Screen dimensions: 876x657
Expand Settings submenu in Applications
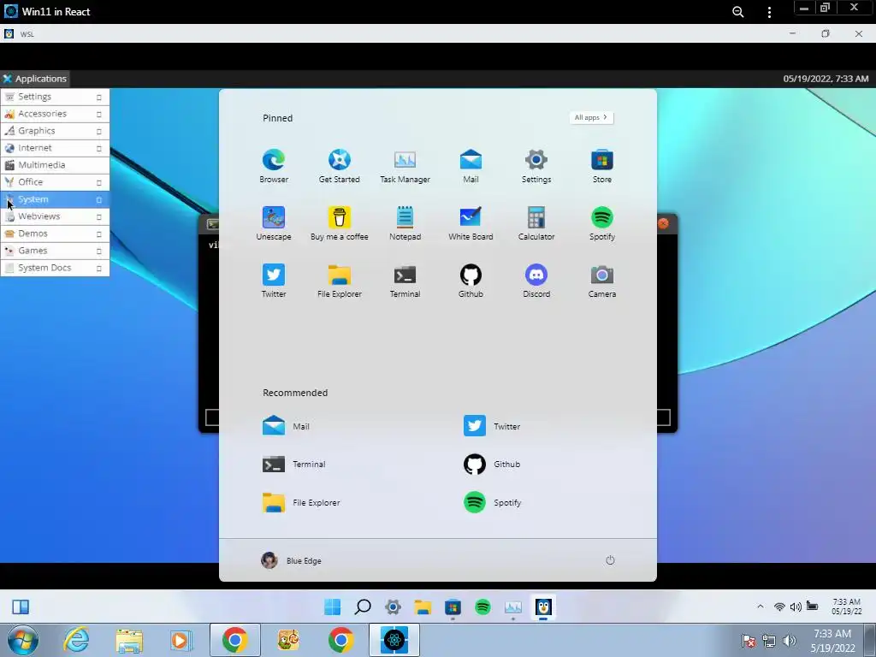pyautogui.click(x=55, y=97)
